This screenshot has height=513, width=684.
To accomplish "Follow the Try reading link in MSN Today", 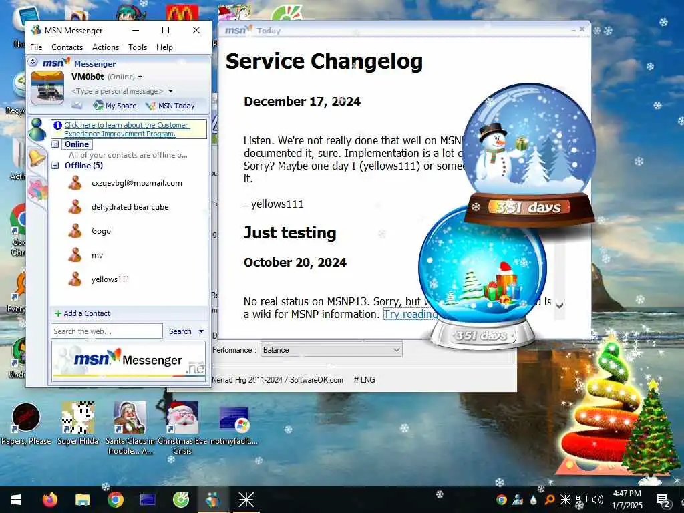I will [x=411, y=314].
